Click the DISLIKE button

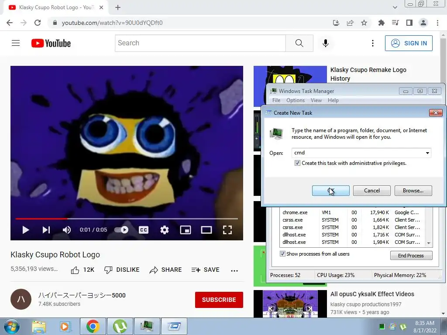pyautogui.click(x=122, y=270)
